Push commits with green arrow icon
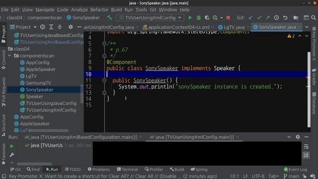 pos(268,18)
